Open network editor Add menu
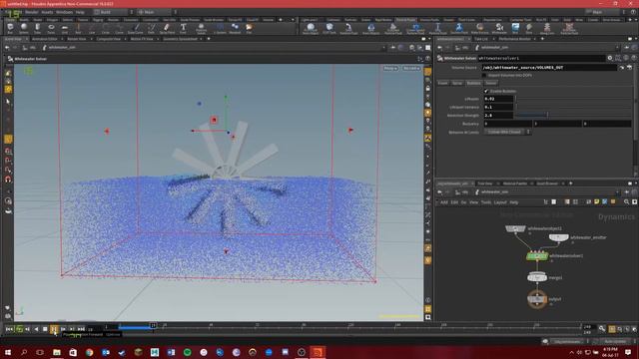 tap(443, 202)
